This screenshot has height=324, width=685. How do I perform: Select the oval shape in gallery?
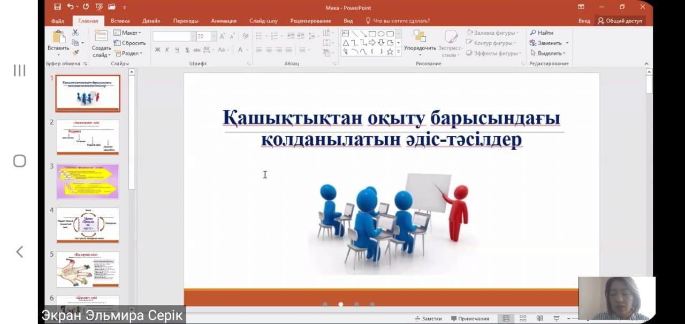381,33
